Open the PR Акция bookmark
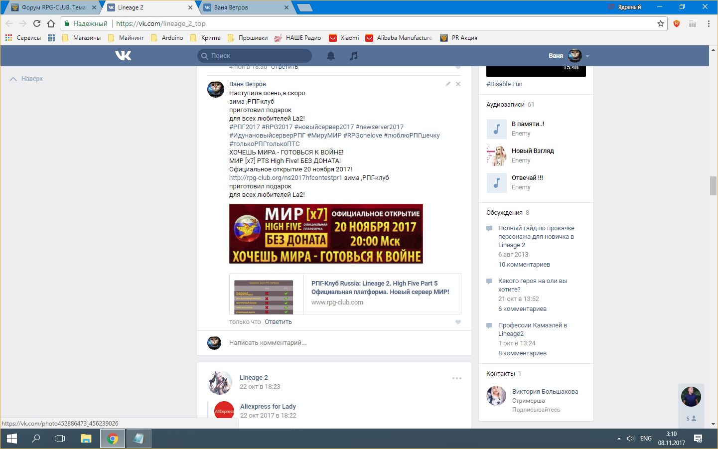 point(459,38)
